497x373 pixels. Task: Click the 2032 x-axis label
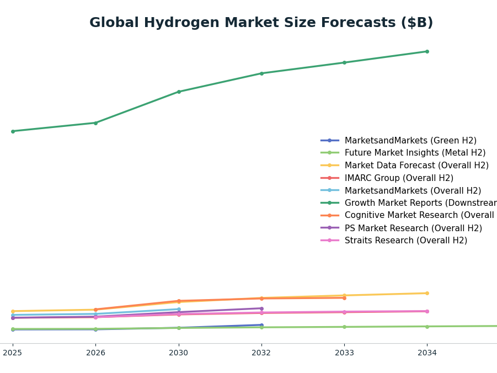tap(261, 353)
